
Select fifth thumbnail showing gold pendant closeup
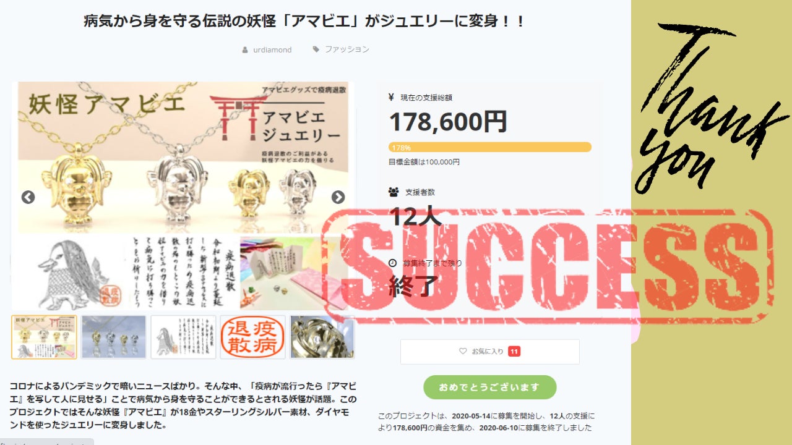(322, 337)
